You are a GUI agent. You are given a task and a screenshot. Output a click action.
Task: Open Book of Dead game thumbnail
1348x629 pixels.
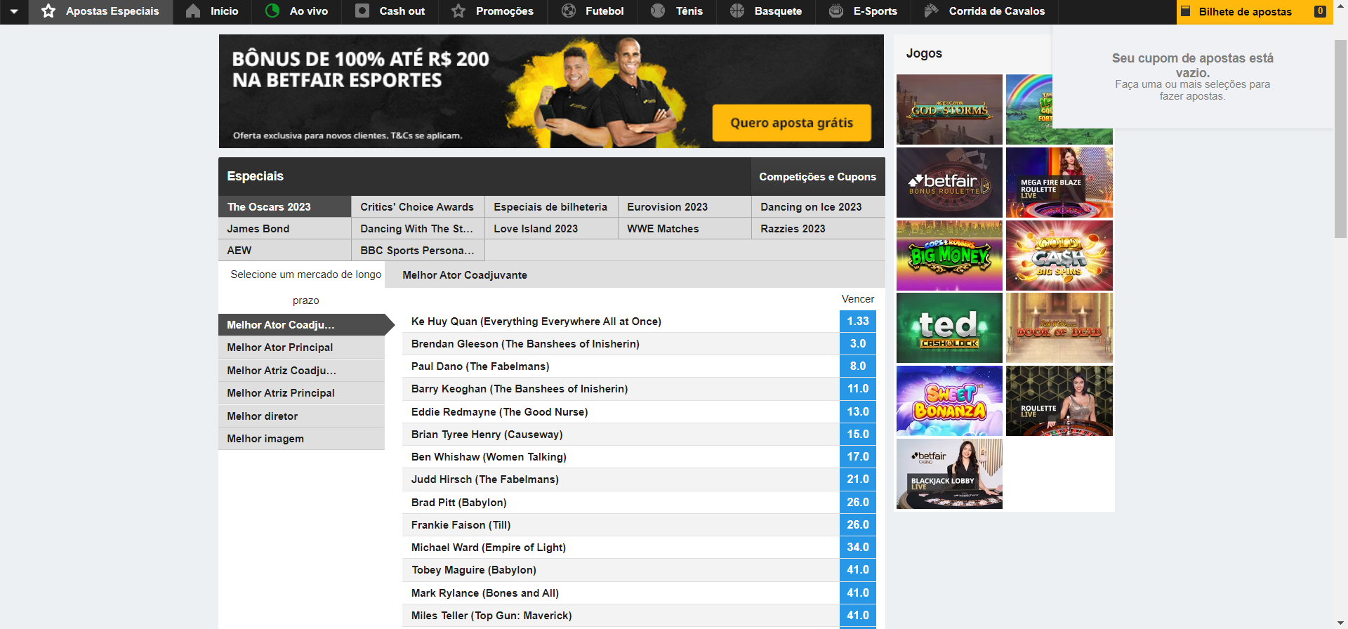[x=1059, y=328]
